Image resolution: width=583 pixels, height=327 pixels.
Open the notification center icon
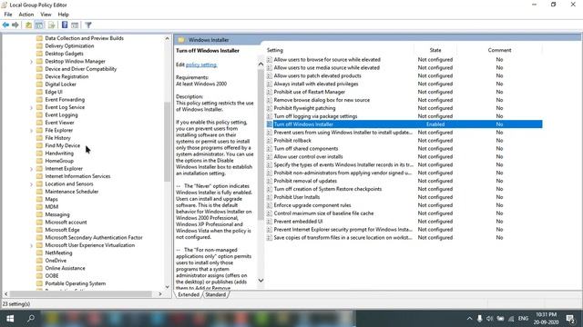570,319
